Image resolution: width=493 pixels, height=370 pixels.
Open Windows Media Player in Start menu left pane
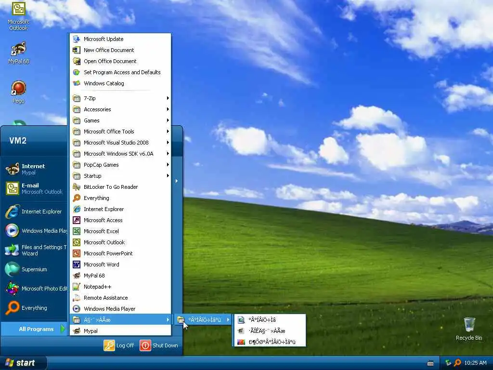coord(35,231)
